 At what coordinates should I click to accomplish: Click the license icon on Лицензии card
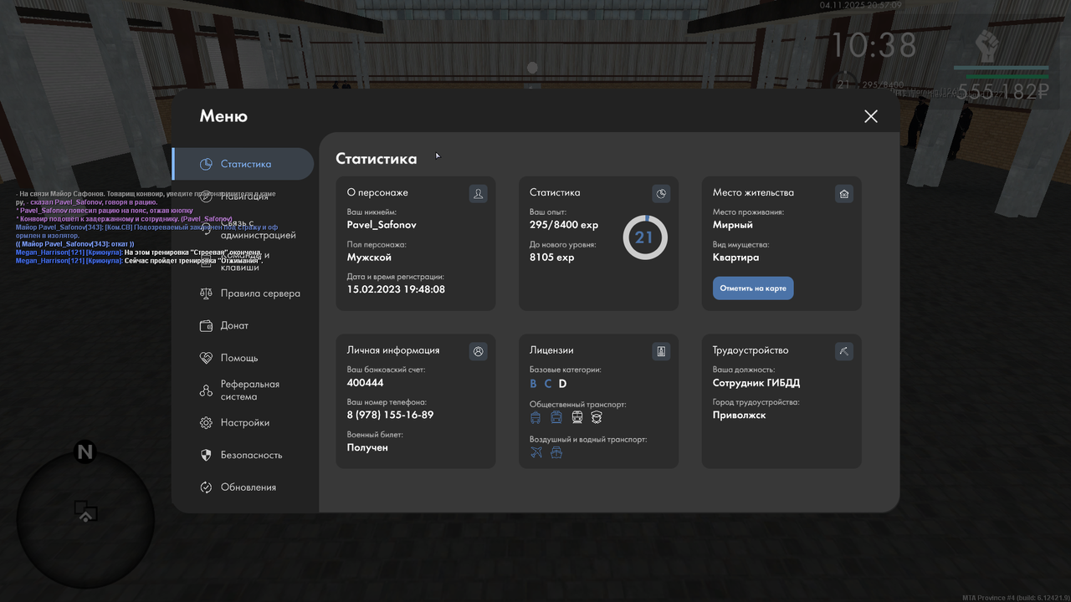tap(661, 351)
